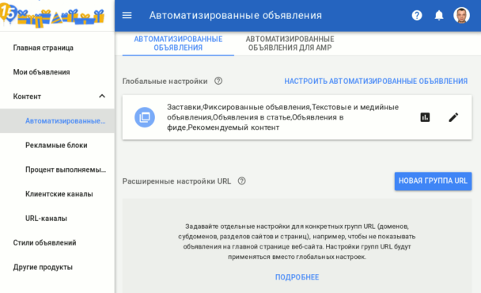Screen dimensions: 481x293
Task: Click the page title Автоматизированные объявления
Action: click(236, 15)
